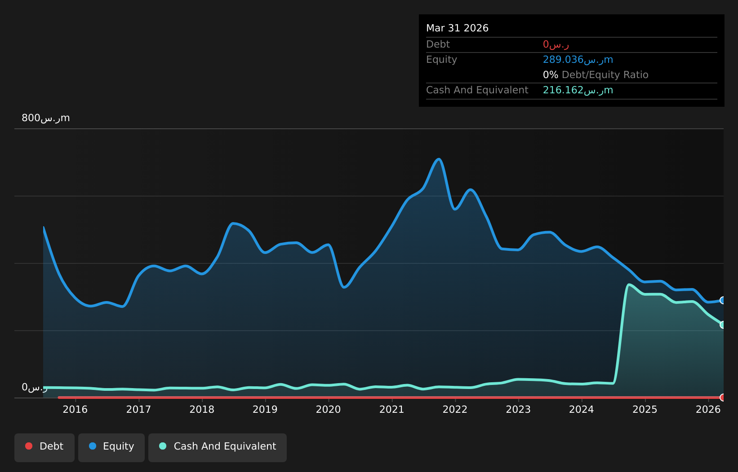Viewport: 738px width, 472px height.
Task: Click the 2016 x-axis label
Action: (x=75, y=409)
